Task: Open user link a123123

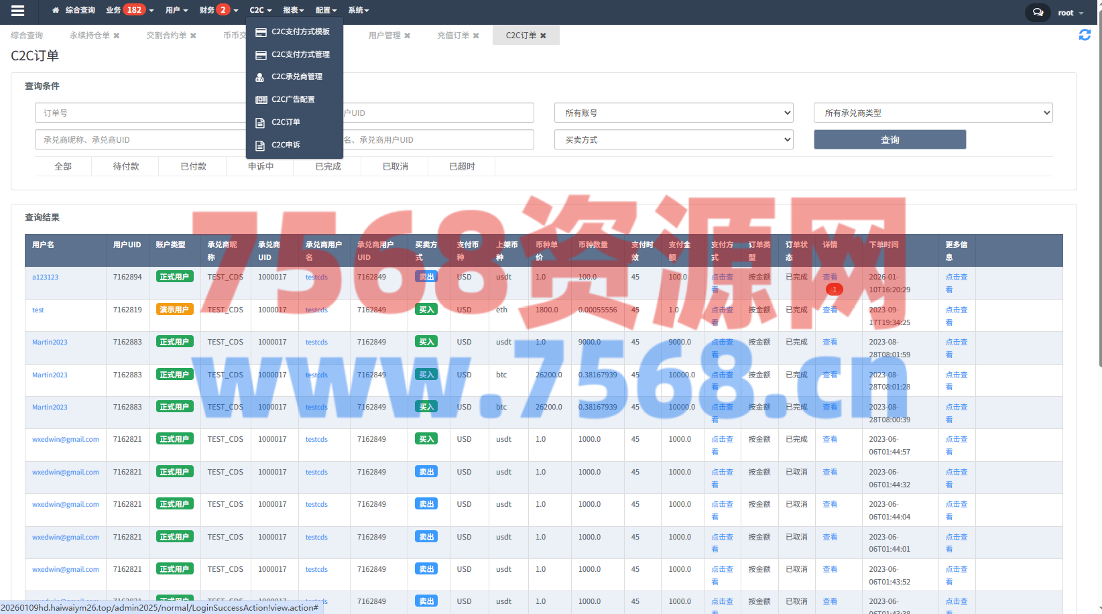Action: tap(45, 277)
